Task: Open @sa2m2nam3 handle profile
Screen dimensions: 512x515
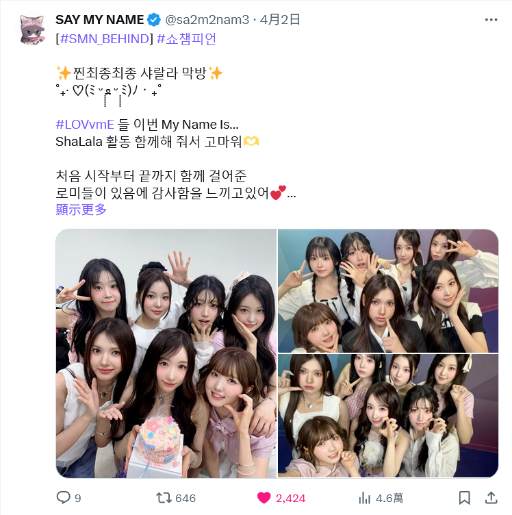Action: point(207,20)
